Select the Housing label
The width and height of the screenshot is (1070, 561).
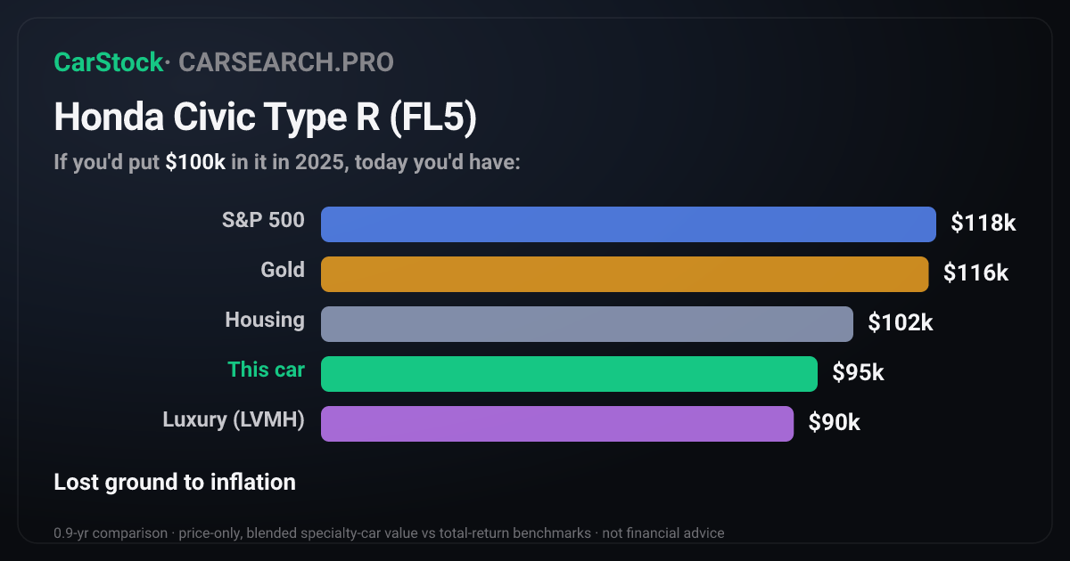pyautogui.click(x=265, y=320)
